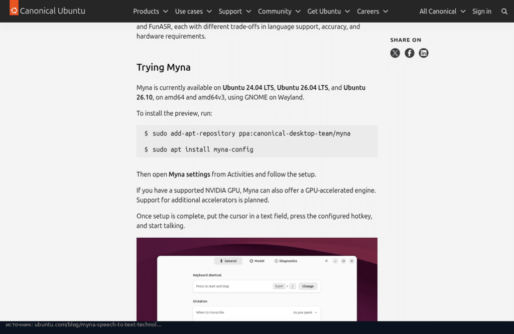Open the Get Ubuntu menu
Image resolution: width=514 pixels, height=334 pixels.
pyautogui.click(x=328, y=12)
